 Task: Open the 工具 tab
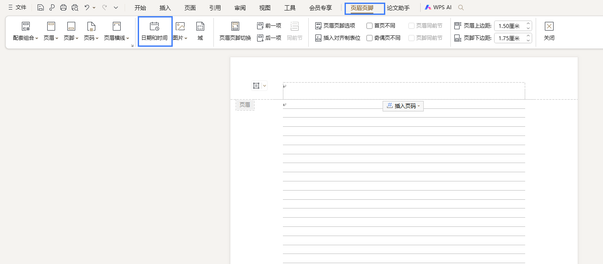pyautogui.click(x=290, y=8)
